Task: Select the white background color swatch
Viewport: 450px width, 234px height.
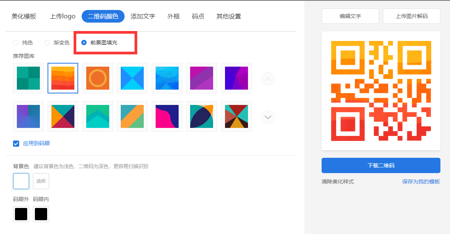Action: pos(21,181)
